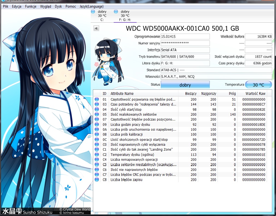Click the Interfejs field Serial ATA
The height and width of the screenshot is (216, 276).
click(185, 50)
